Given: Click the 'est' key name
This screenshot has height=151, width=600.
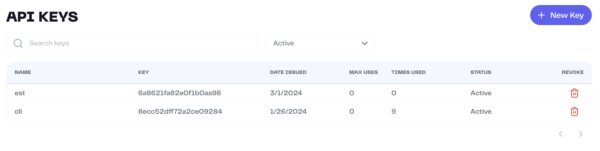Looking at the screenshot, I should (20, 93).
